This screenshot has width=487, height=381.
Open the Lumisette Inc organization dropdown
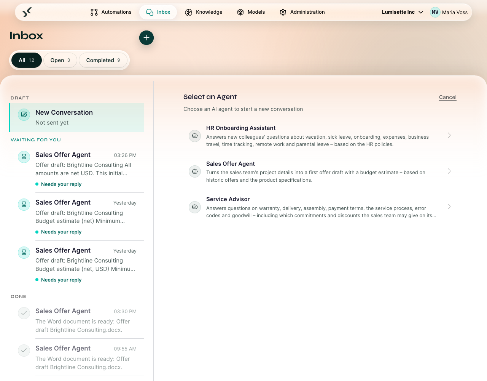tap(403, 12)
